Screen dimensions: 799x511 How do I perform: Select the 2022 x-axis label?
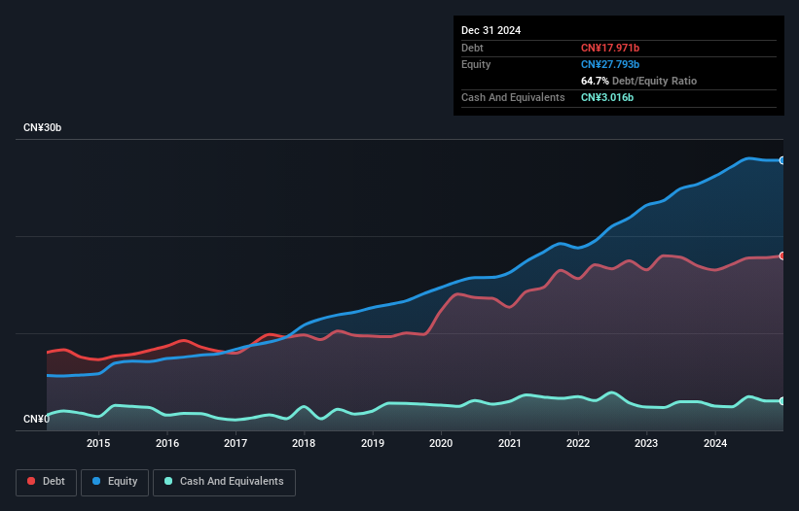pyautogui.click(x=578, y=443)
